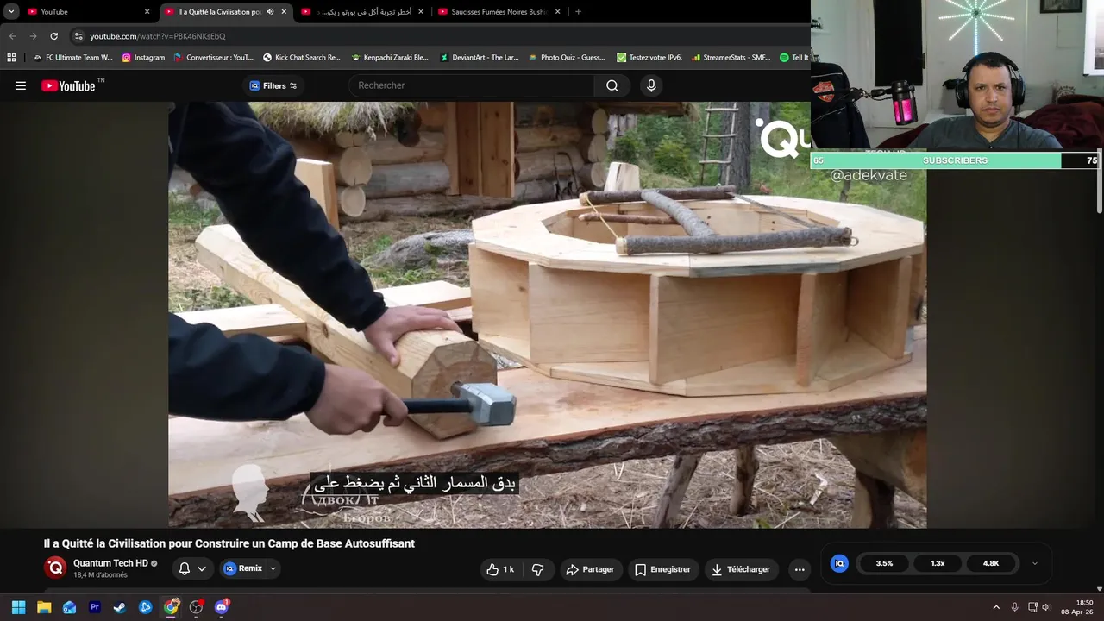Open the Quantum Tech HD channel name
This screenshot has height=621, width=1104.
(x=110, y=563)
